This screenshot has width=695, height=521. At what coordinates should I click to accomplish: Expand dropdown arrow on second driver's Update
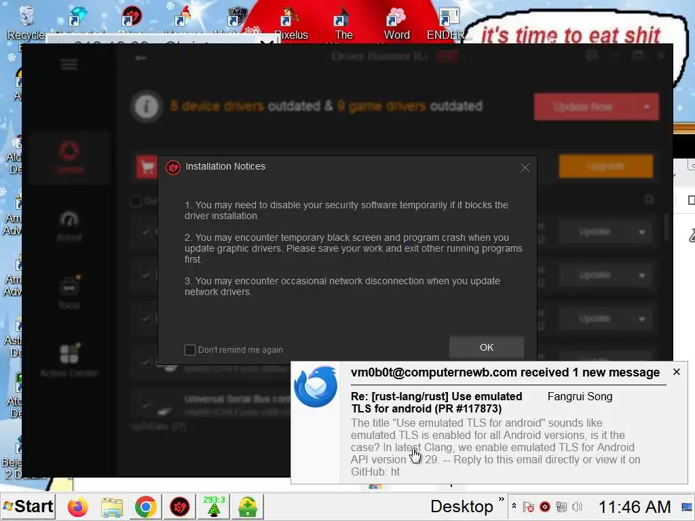tap(642, 275)
